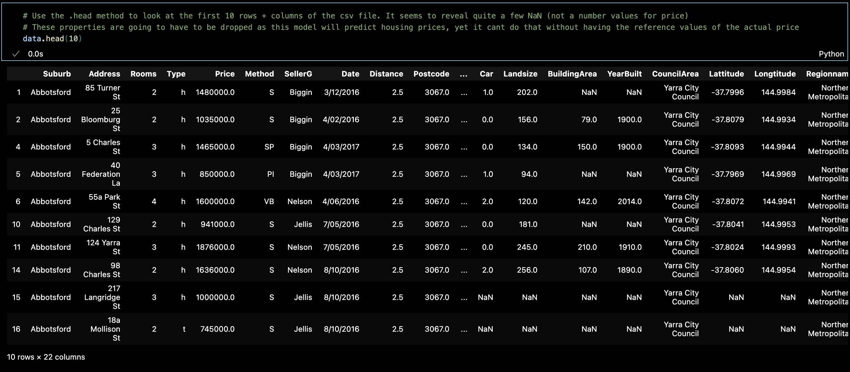Click the Suburb column header
Image resolution: width=850 pixels, height=372 pixels.
[57, 74]
